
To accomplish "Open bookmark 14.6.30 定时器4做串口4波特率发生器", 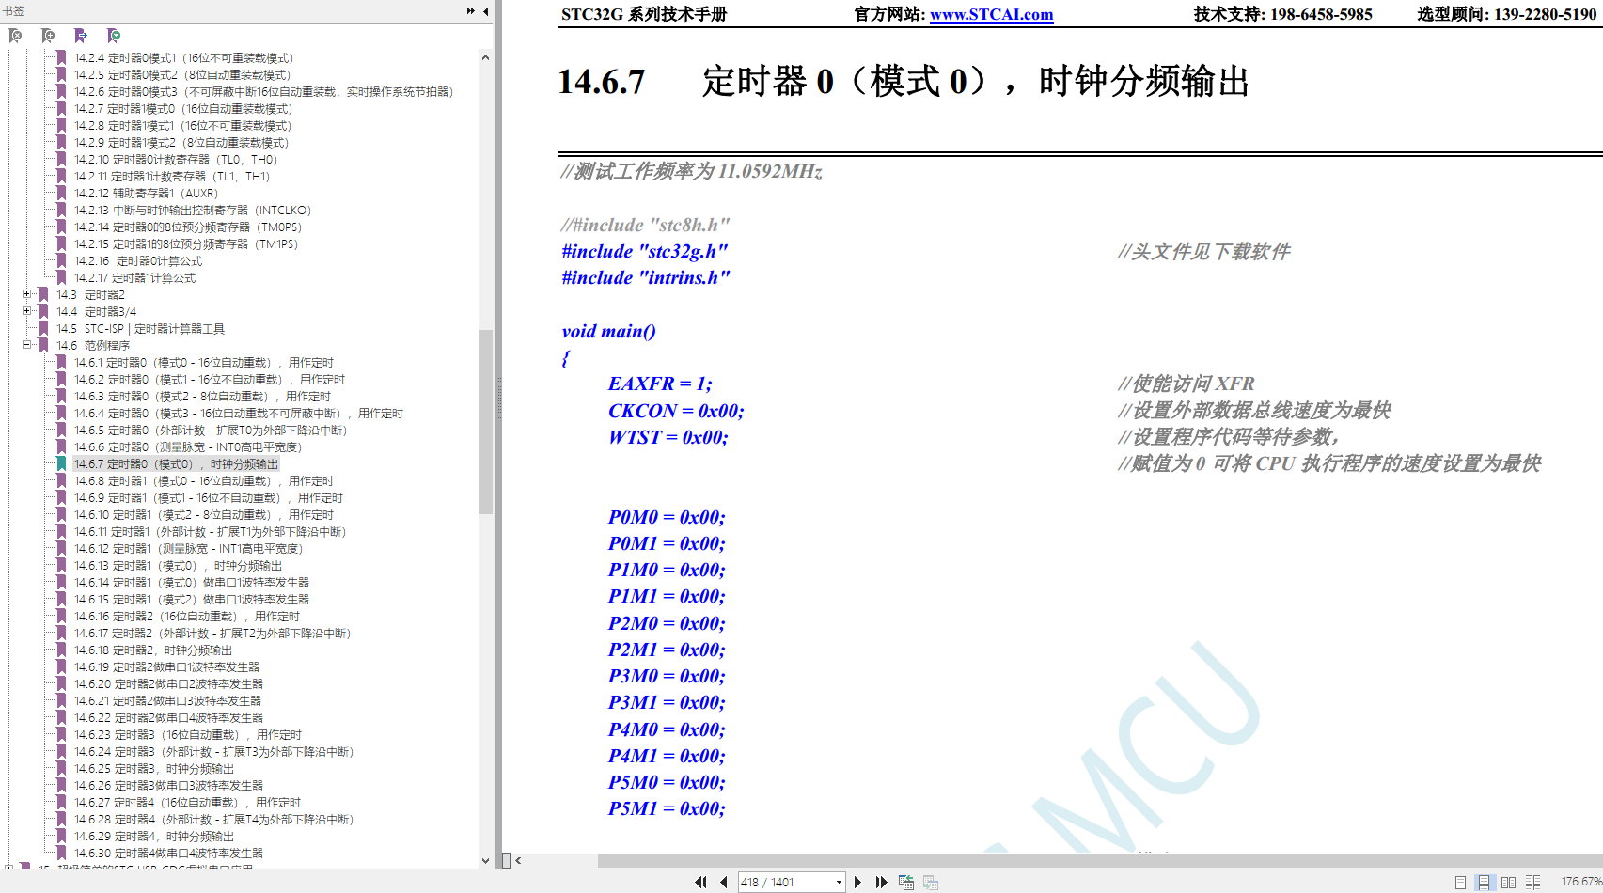I will [169, 853].
